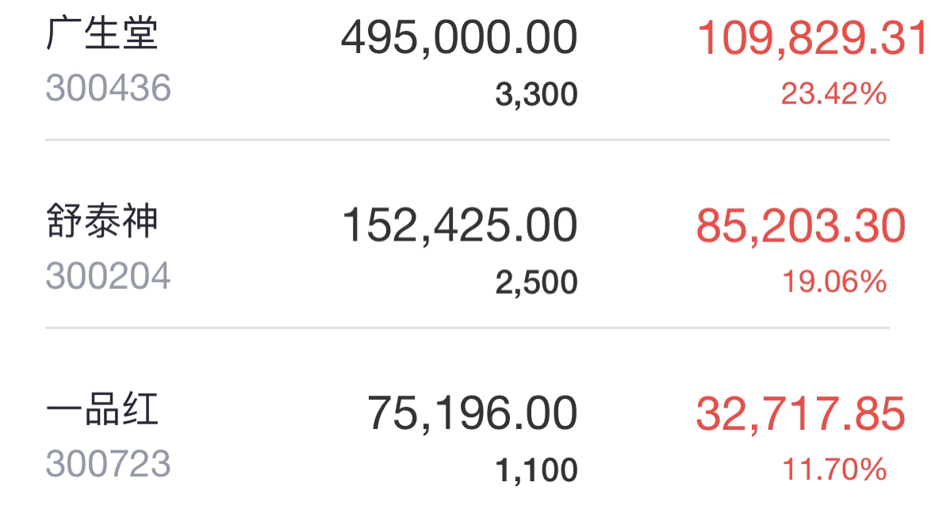View profit amount 32,717.85
935x509 pixels.
801,413
